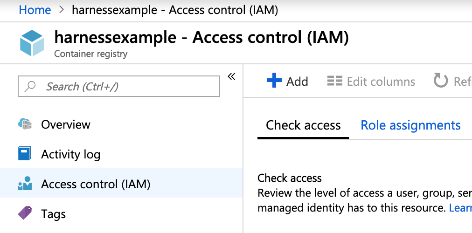Click the magnifier icon in search box

point(30,86)
